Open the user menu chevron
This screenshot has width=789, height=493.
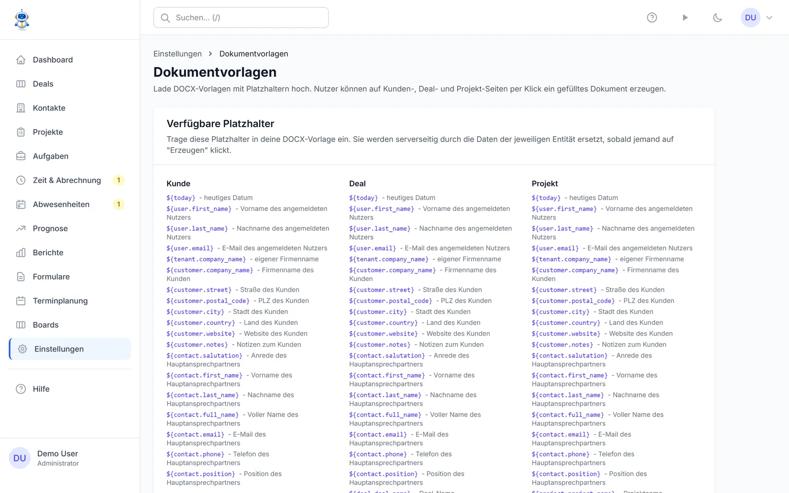click(x=769, y=18)
